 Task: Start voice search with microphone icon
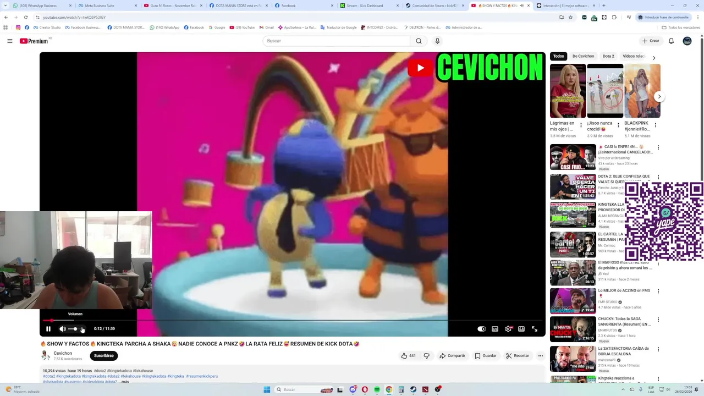[x=437, y=41]
